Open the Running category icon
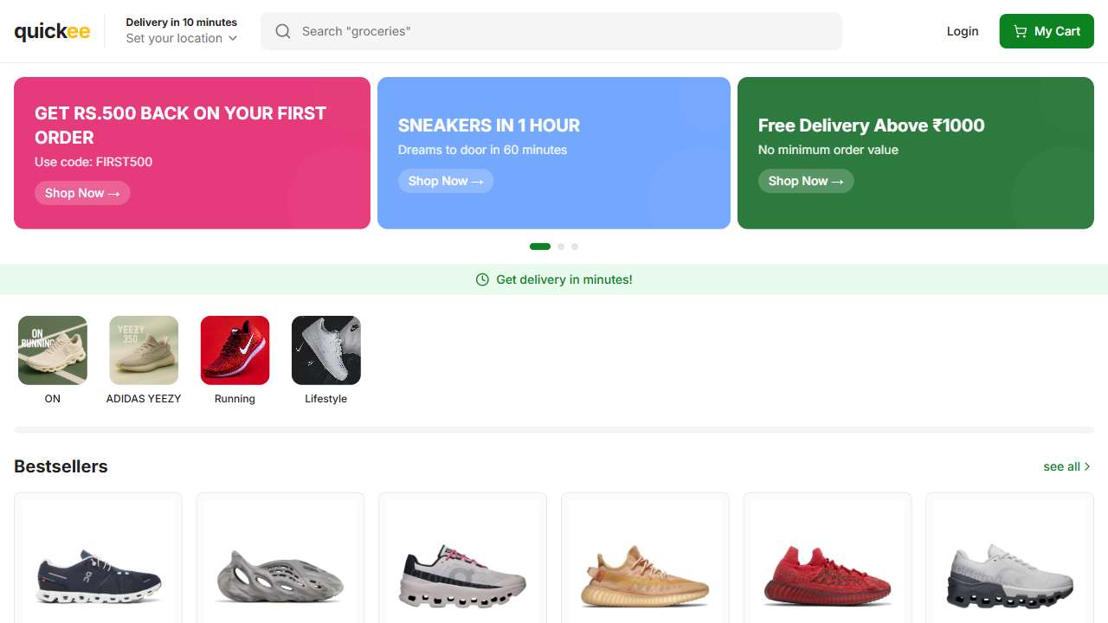Screen dimensions: 1108x623 235,350
